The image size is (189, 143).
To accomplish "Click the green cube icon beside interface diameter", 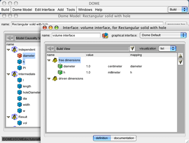I will pyautogui.click(x=60, y=66).
